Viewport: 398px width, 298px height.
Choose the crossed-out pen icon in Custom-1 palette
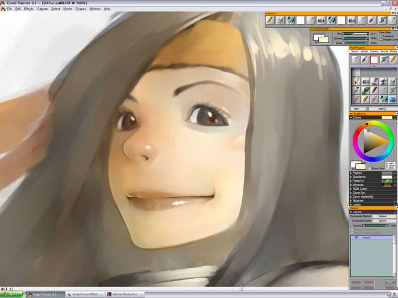coord(382,20)
